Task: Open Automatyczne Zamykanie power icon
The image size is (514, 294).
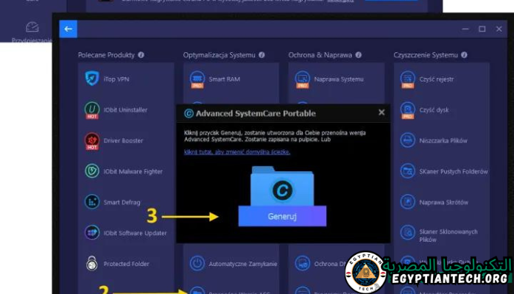Action: (x=197, y=264)
